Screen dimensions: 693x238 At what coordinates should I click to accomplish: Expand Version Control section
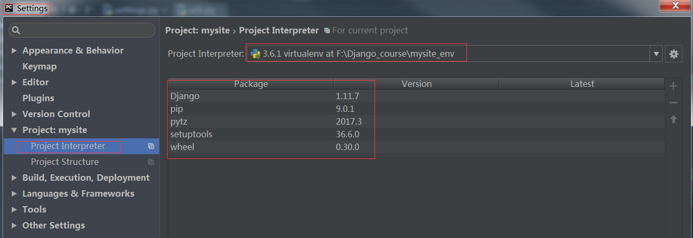point(14,114)
